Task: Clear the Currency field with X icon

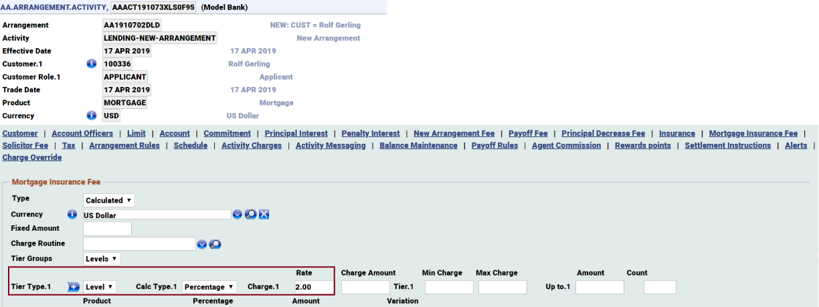Action: click(x=264, y=215)
